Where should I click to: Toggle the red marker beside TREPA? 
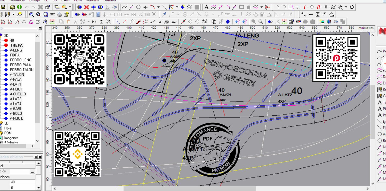point(6,45)
